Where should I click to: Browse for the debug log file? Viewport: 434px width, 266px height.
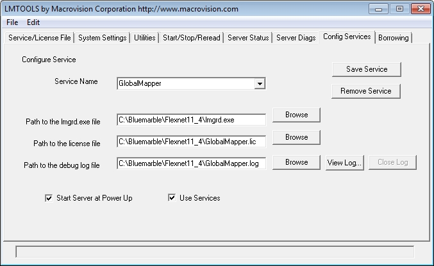(296, 162)
